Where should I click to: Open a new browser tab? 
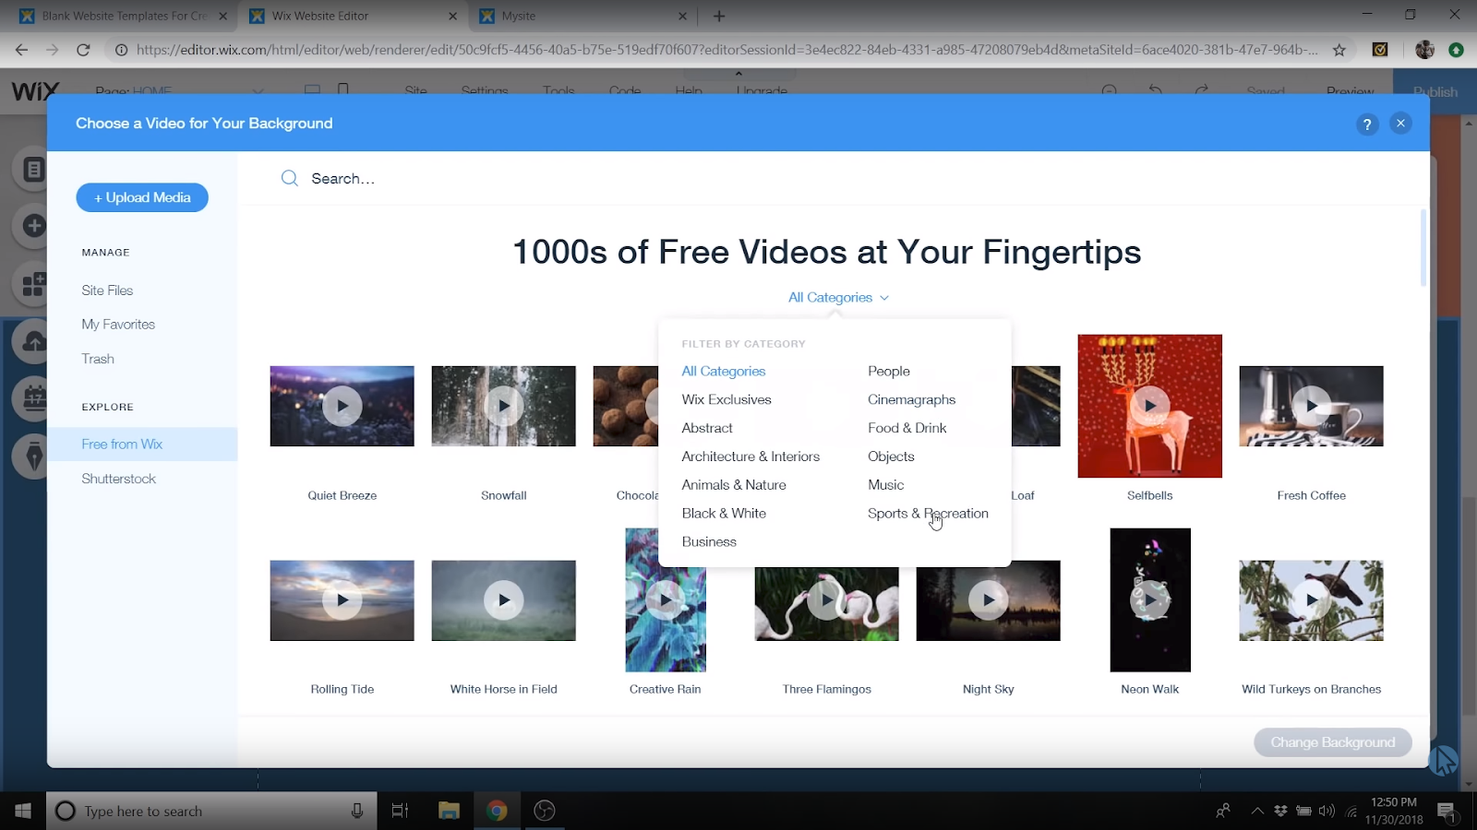(719, 16)
